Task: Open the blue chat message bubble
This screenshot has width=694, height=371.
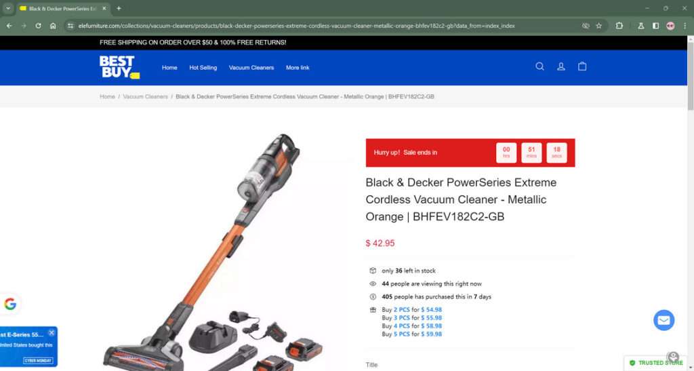Action: pyautogui.click(x=664, y=320)
